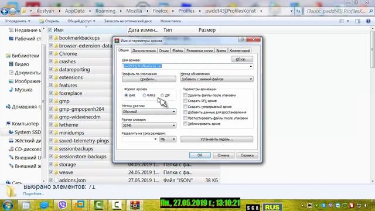Cancel the dialog with 'Отмена'
Image resolution: width=375 pixels, height=211 pixels.
223,155
